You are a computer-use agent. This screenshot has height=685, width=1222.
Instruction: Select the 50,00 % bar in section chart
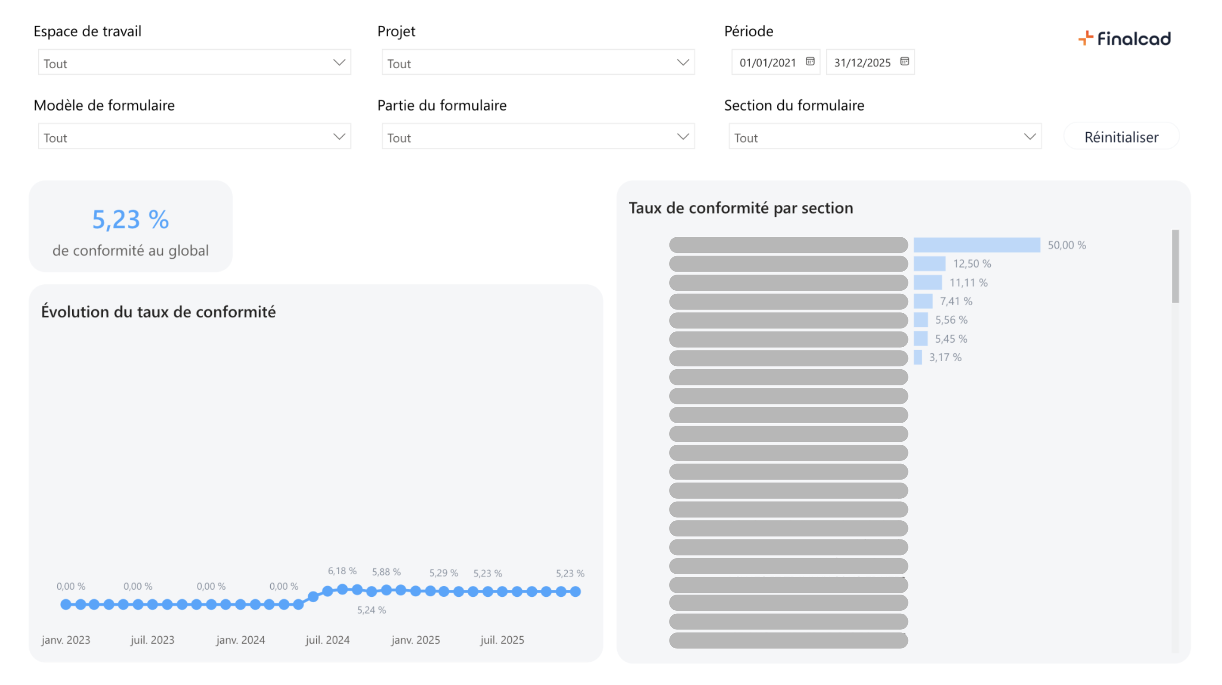976,245
